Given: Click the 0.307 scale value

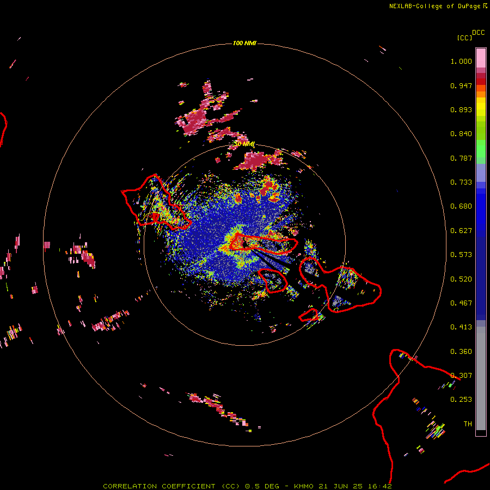Looking at the screenshot, I should [461, 376].
